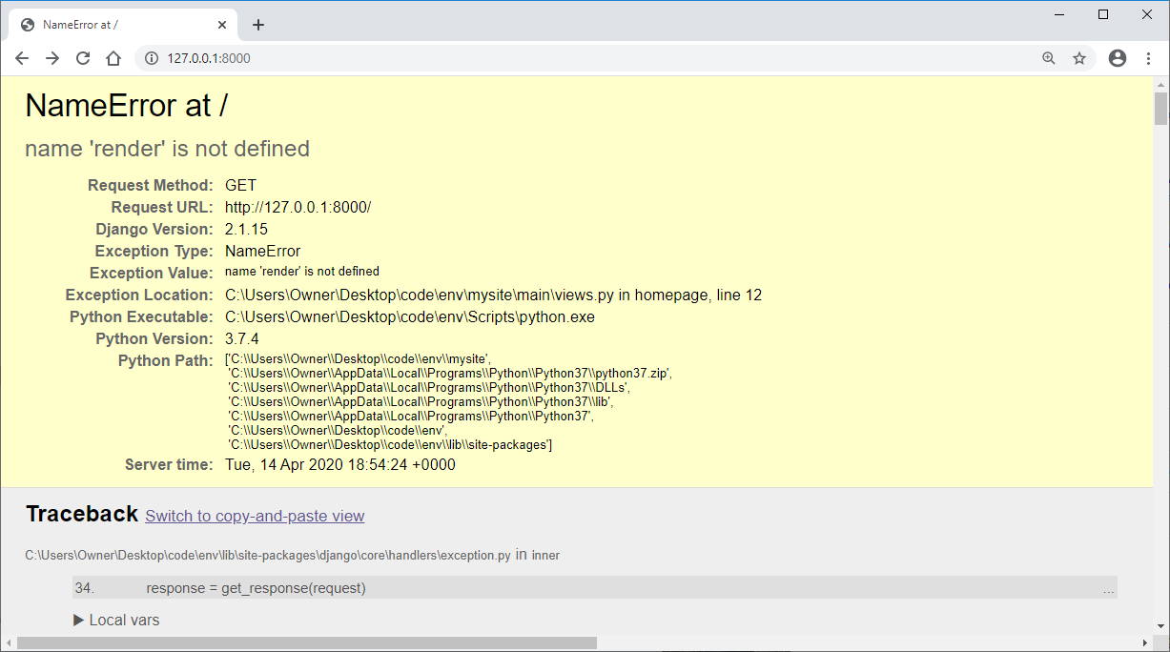
Task: Click the Python Executable path python.exe
Action: pyautogui.click(x=410, y=316)
